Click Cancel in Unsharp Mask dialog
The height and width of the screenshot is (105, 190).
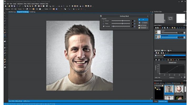tap(145, 23)
